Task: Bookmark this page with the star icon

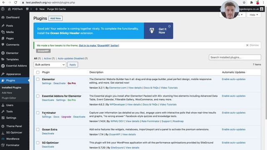Action: (x=244, y=2)
